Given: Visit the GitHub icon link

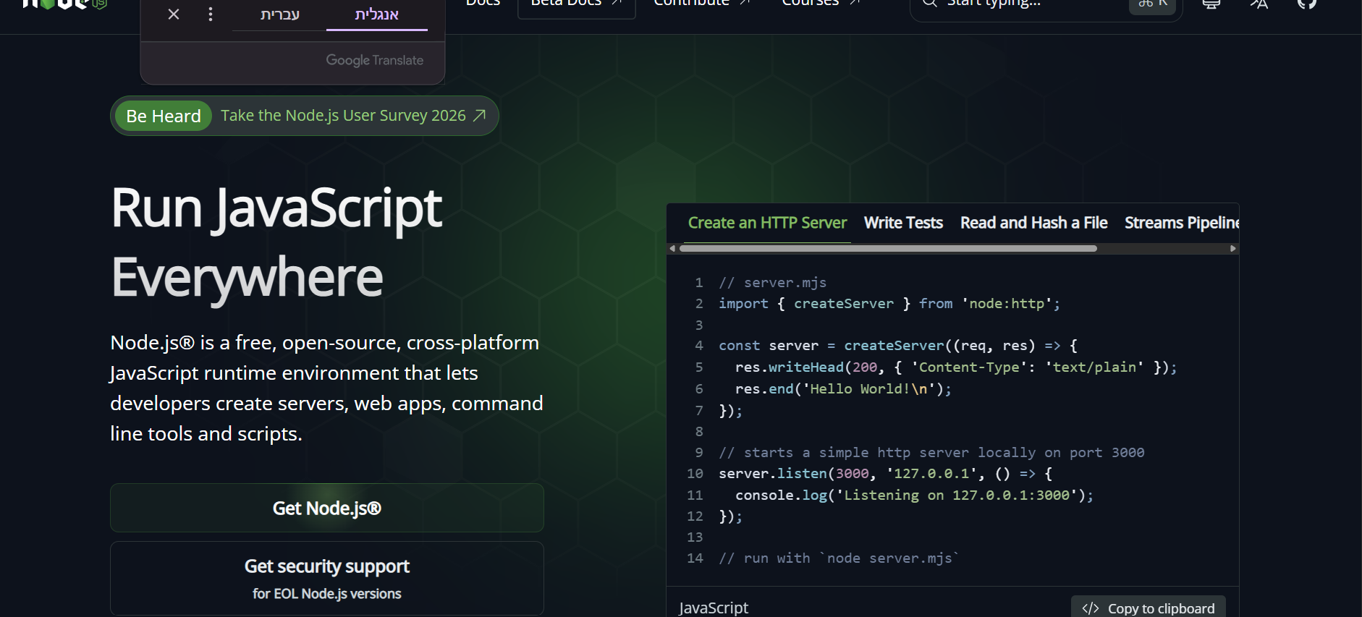Looking at the screenshot, I should point(1307,4).
